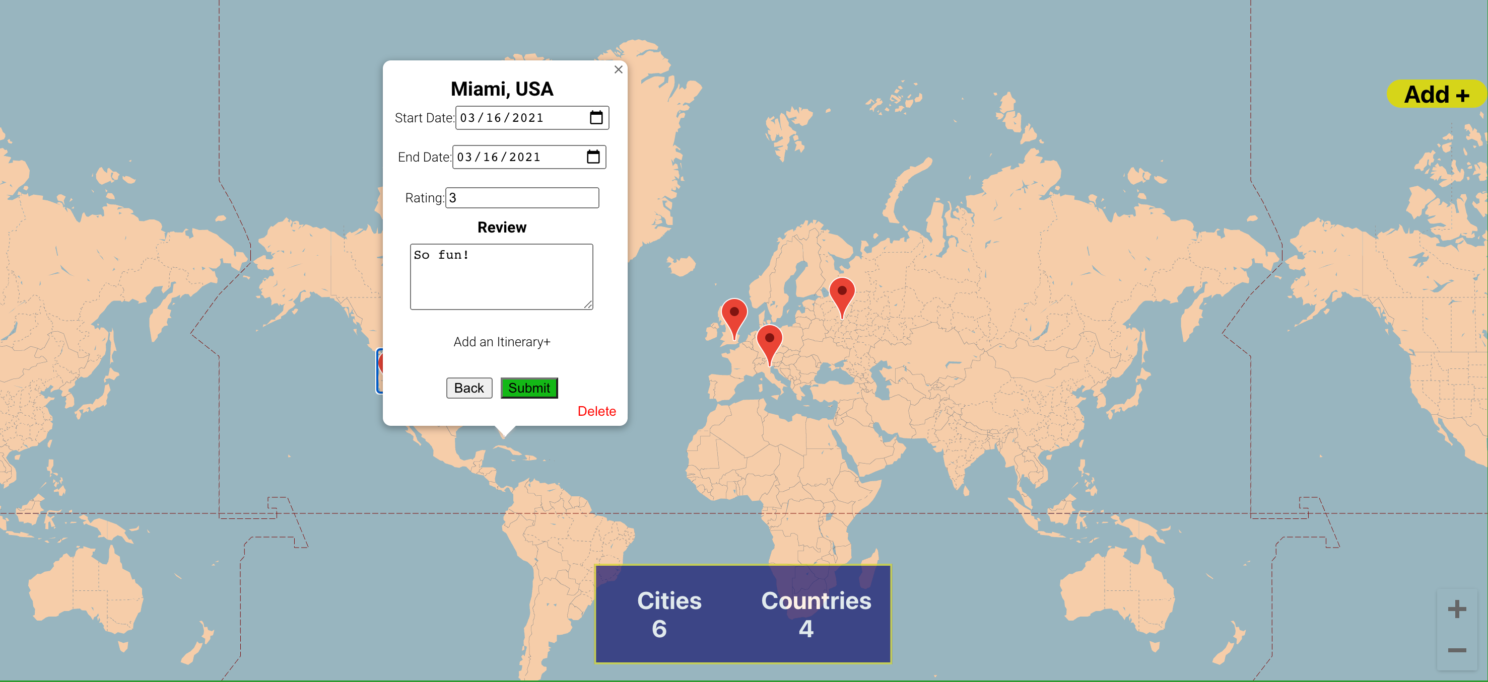The width and height of the screenshot is (1488, 682).
Task: Open the End Date calendar picker
Action: coord(593,157)
